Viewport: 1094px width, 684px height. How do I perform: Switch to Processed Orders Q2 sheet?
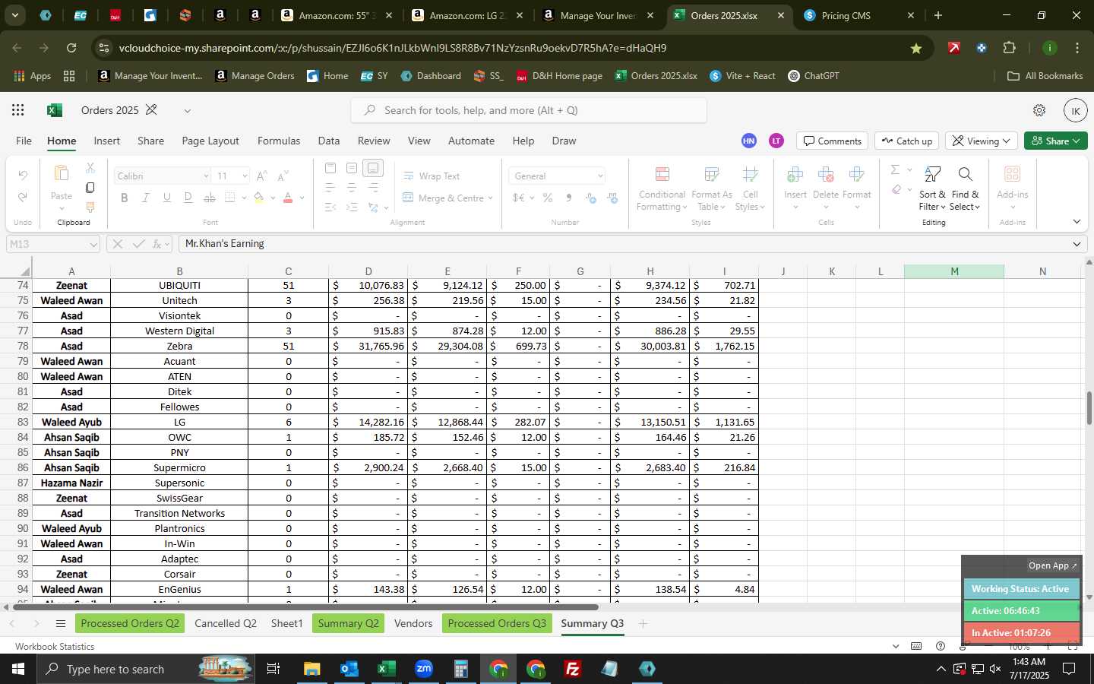pos(130,623)
